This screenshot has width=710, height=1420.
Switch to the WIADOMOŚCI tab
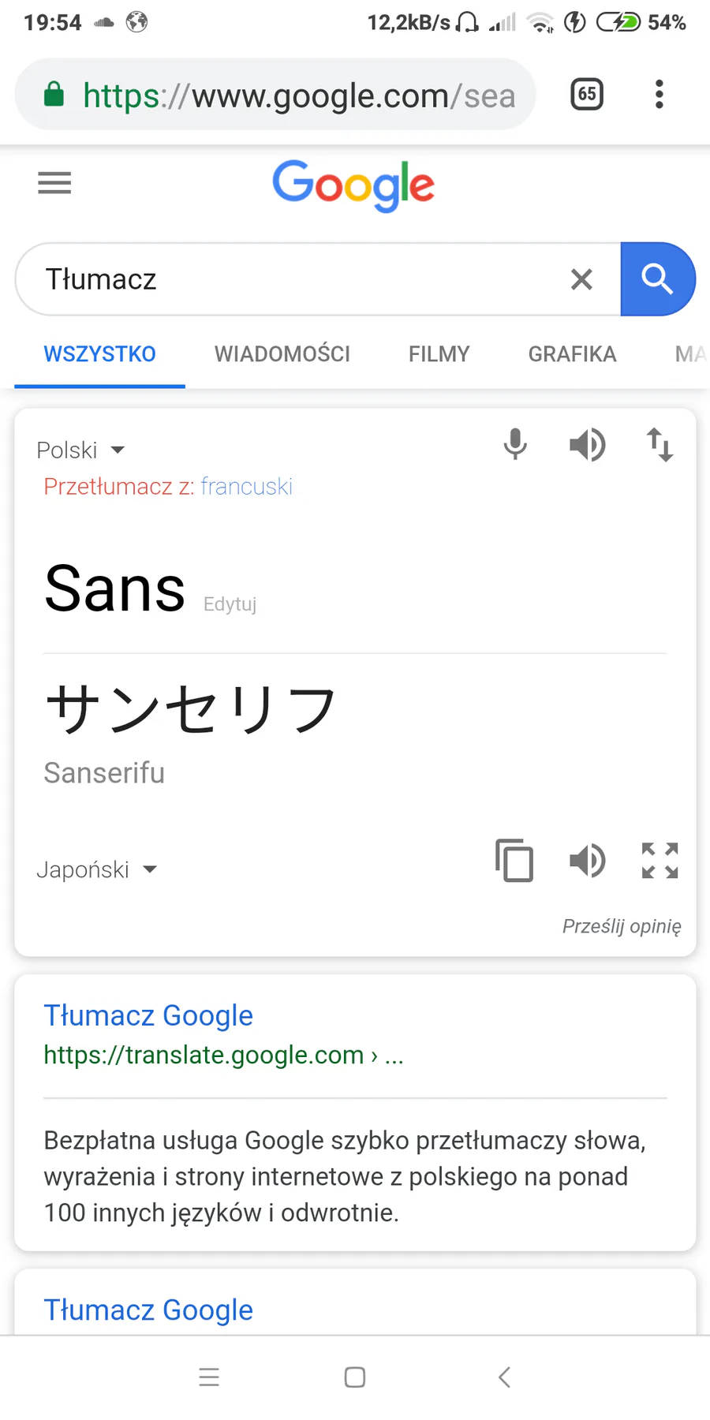click(x=282, y=354)
